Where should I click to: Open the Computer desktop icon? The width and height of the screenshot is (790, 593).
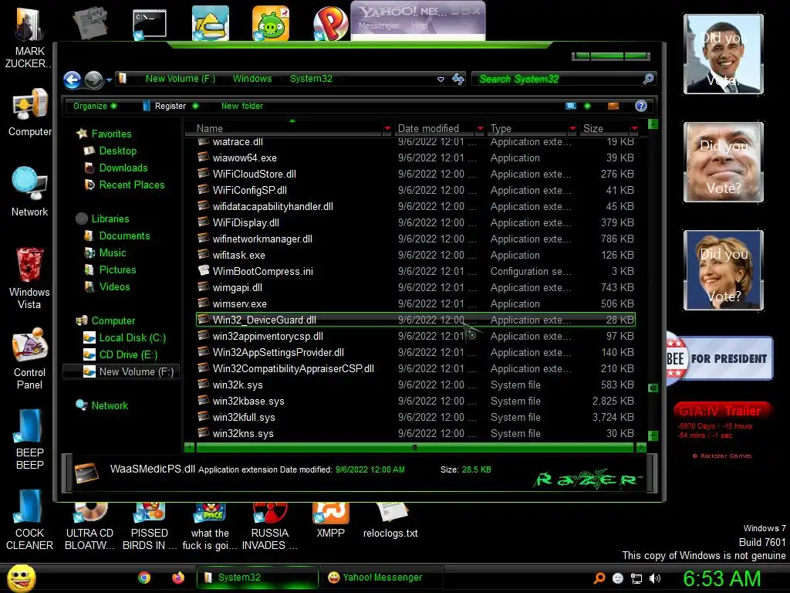29,112
